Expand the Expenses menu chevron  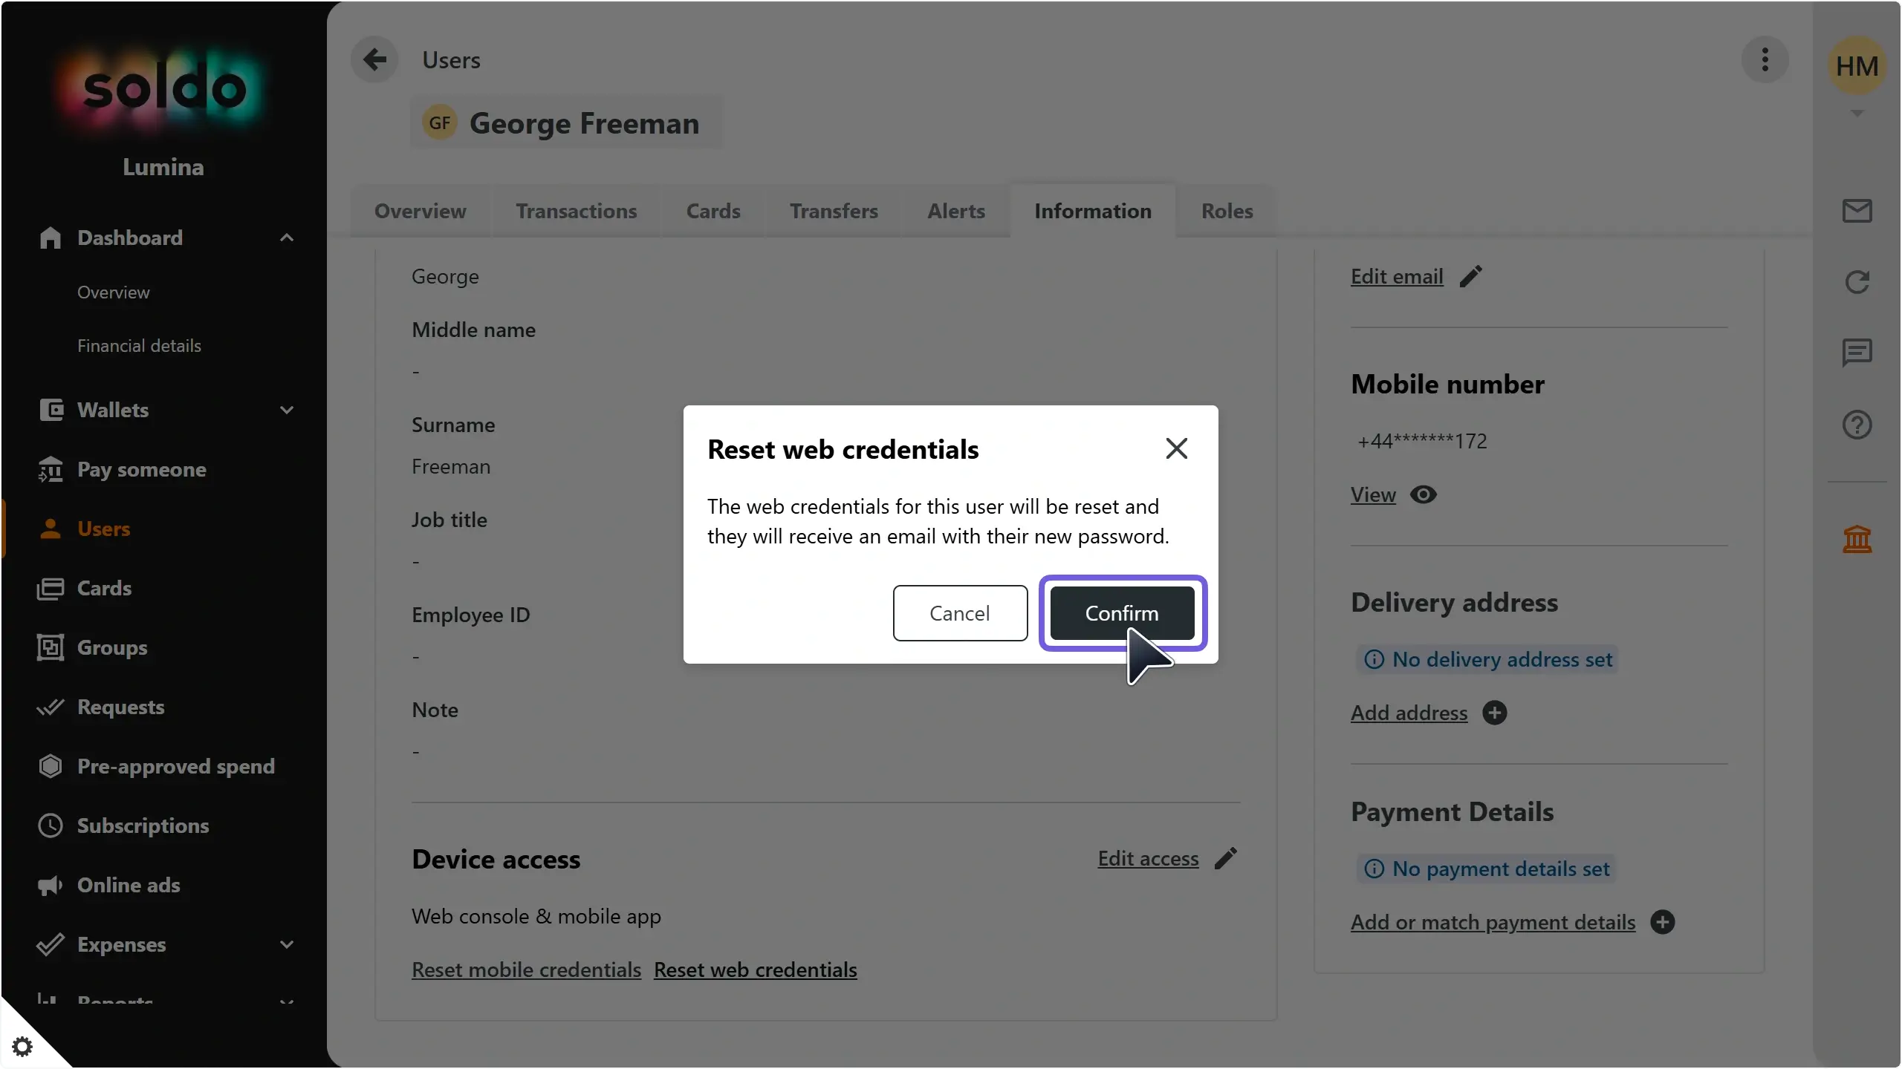click(287, 944)
